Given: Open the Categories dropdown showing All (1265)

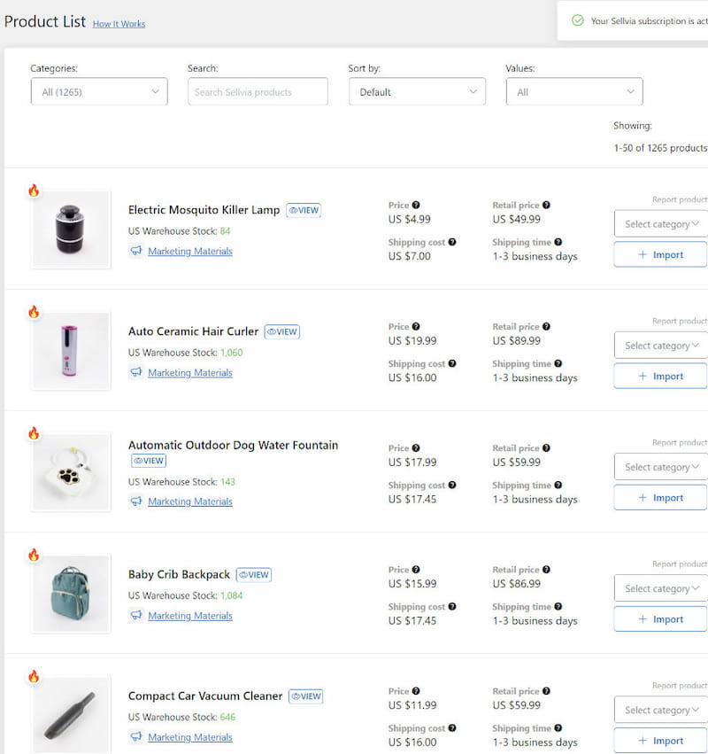Looking at the screenshot, I should point(99,92).
